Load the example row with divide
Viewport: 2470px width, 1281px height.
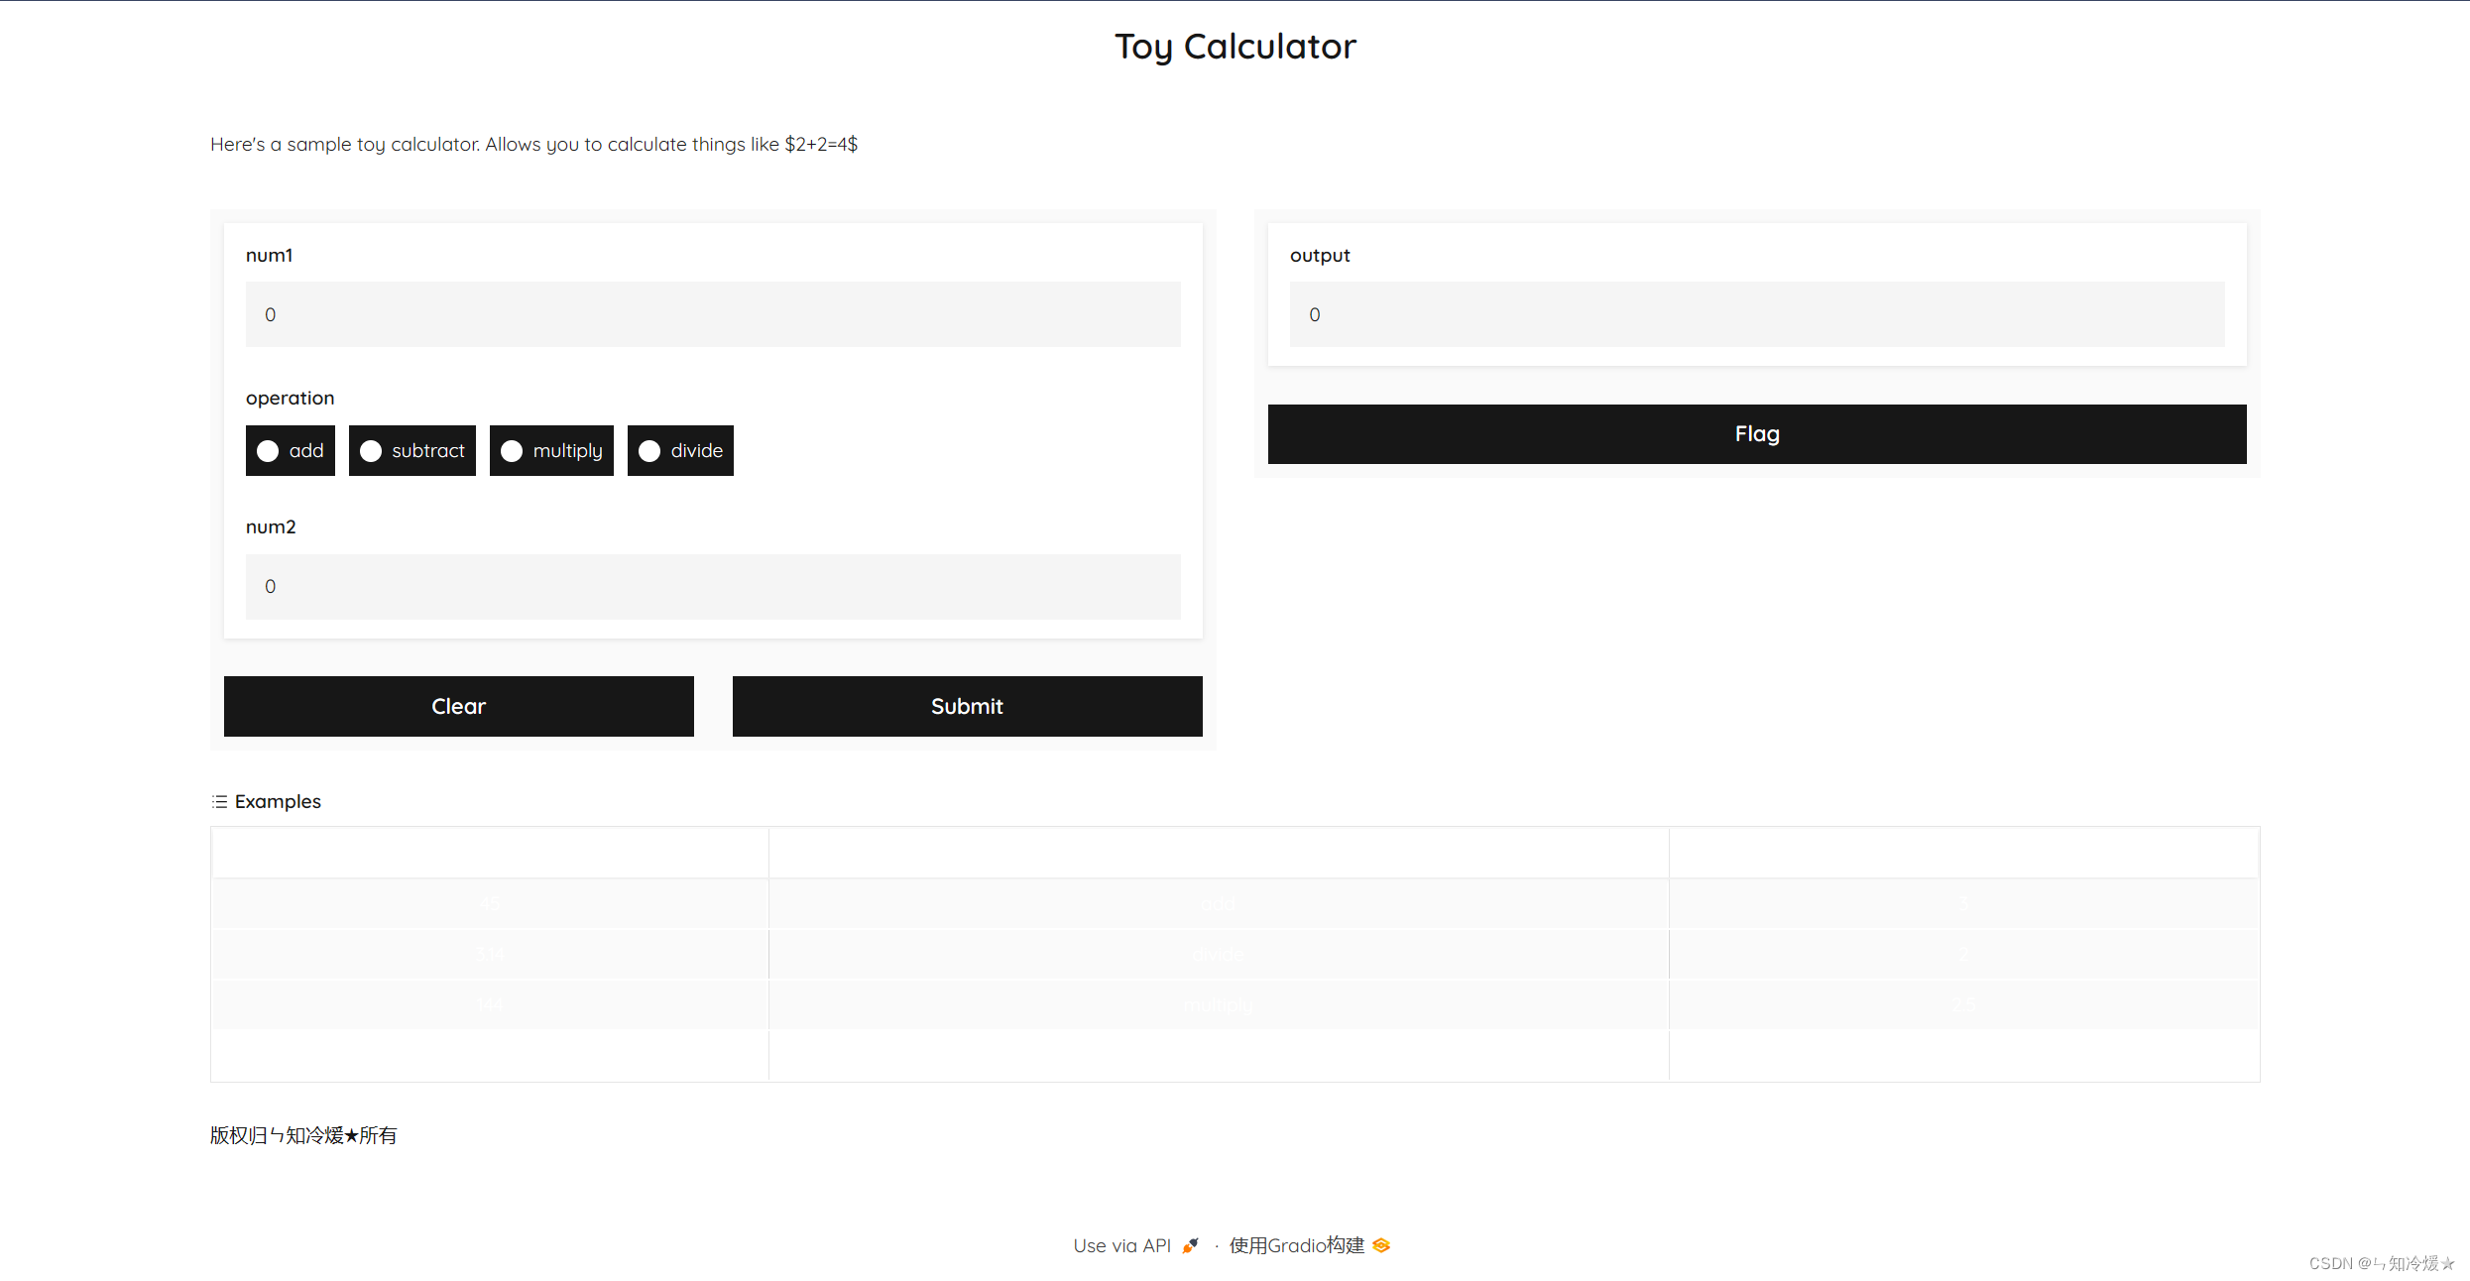coord(1218,954)
